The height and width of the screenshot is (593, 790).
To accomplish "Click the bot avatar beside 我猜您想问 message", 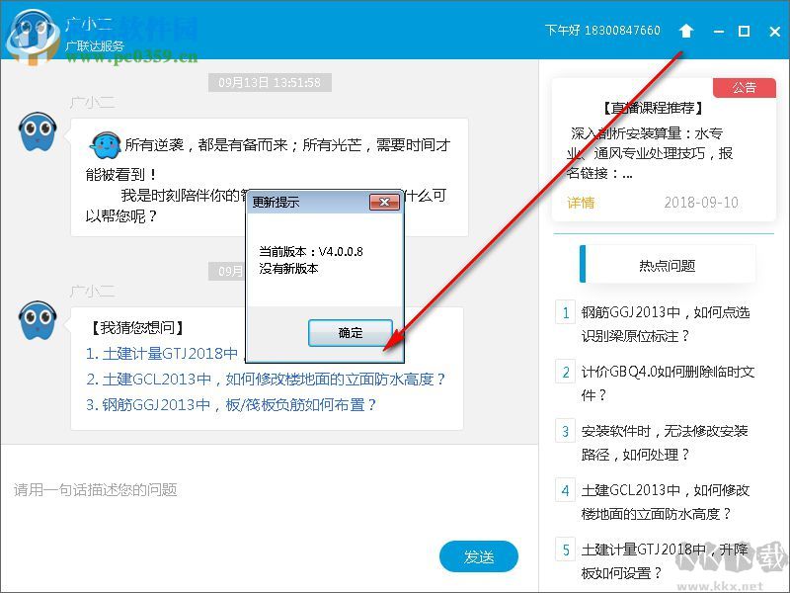I will (38, 320).
